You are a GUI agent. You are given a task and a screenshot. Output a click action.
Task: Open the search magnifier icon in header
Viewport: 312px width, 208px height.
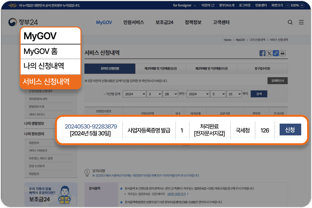click(290, 22)
